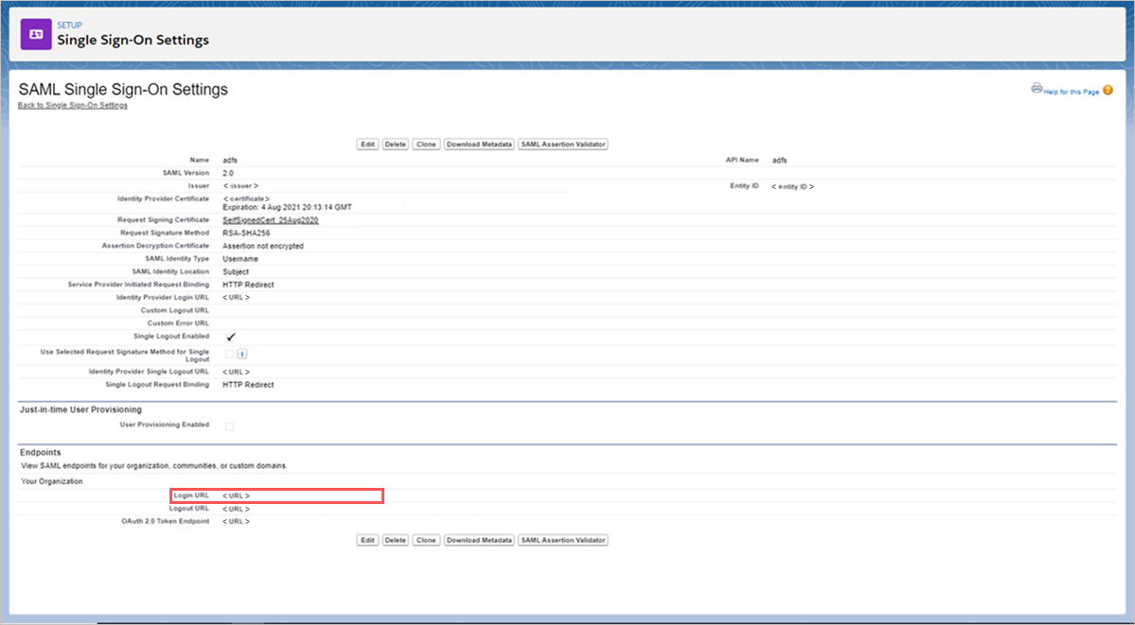Select the highlighted Login URL value
Image resolution: width=1135 pixels, height=625 pixels.
(236, 495)
